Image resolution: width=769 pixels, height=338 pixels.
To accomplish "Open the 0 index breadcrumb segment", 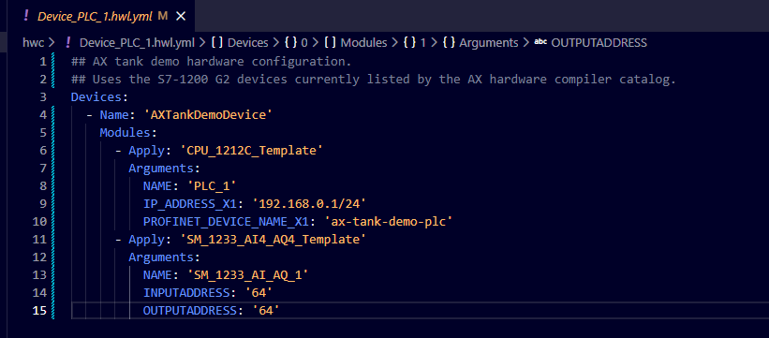I will 304,43.
